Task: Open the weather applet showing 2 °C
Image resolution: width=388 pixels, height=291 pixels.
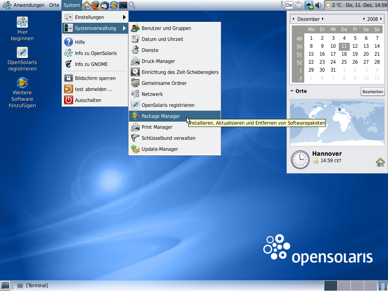Action: [x=334, y=5]
